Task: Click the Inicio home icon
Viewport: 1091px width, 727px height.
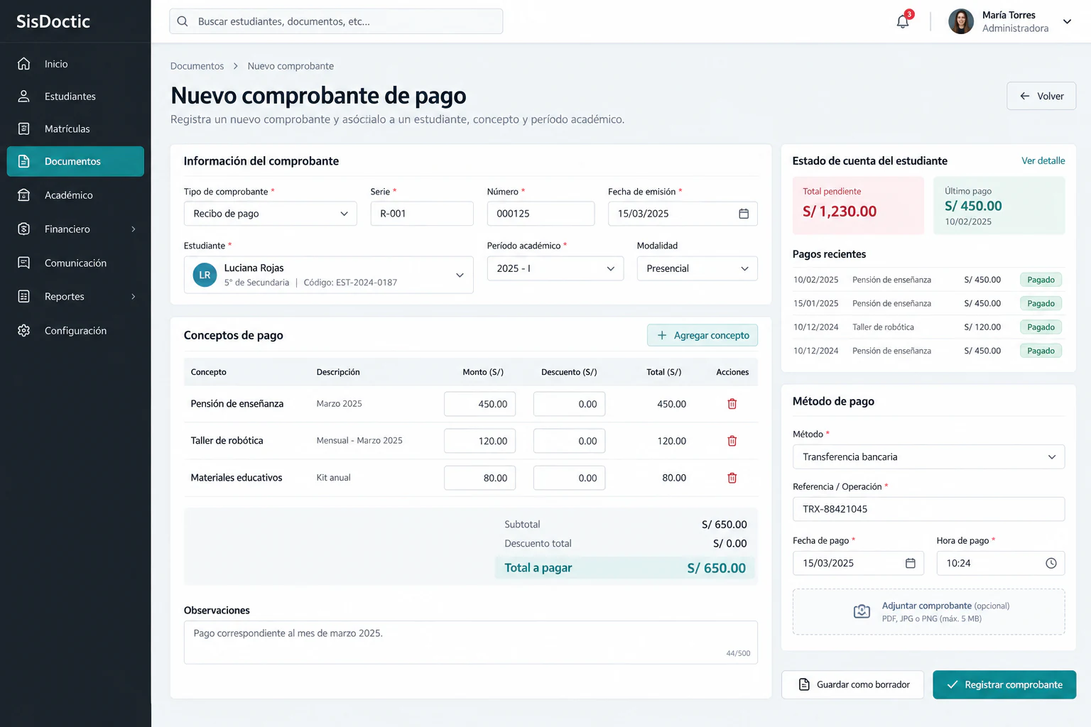Action: coord(23,64)
